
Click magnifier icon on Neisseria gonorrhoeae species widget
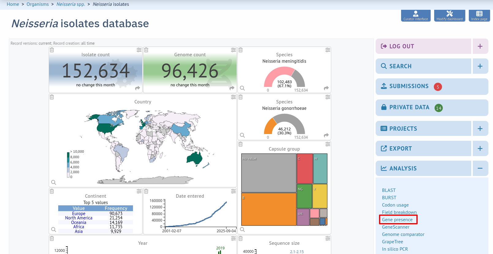pyautogui.click(x=242, y=135)
